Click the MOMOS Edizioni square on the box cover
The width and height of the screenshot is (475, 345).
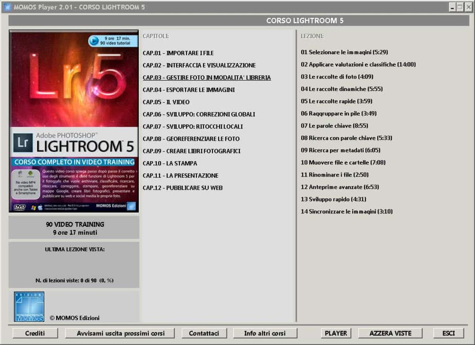pos(132,206)
